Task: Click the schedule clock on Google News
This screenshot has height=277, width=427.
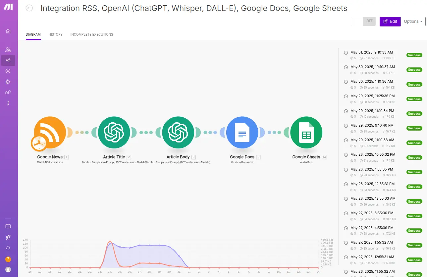Action: click(39, 143)
